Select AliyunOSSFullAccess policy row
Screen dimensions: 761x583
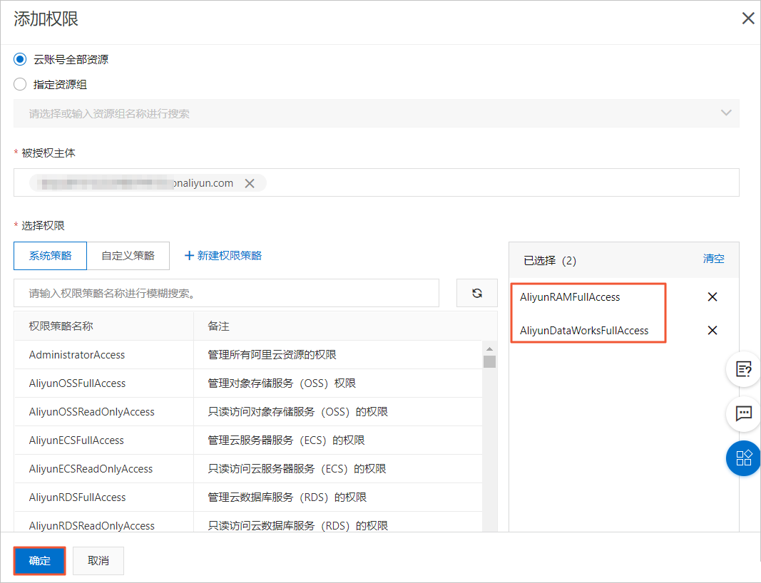(x=248, y=383)
